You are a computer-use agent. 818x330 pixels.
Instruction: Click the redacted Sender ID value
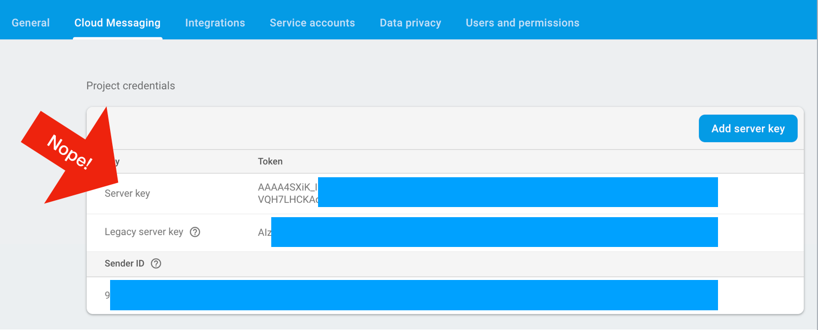412,295
